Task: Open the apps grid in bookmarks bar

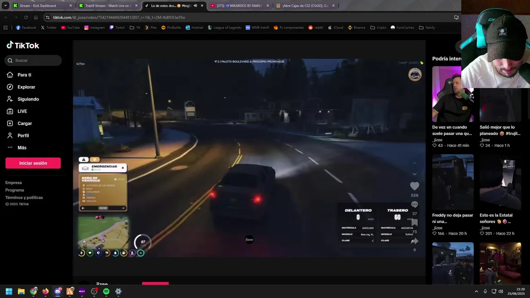Action: [x=5, y=28]
